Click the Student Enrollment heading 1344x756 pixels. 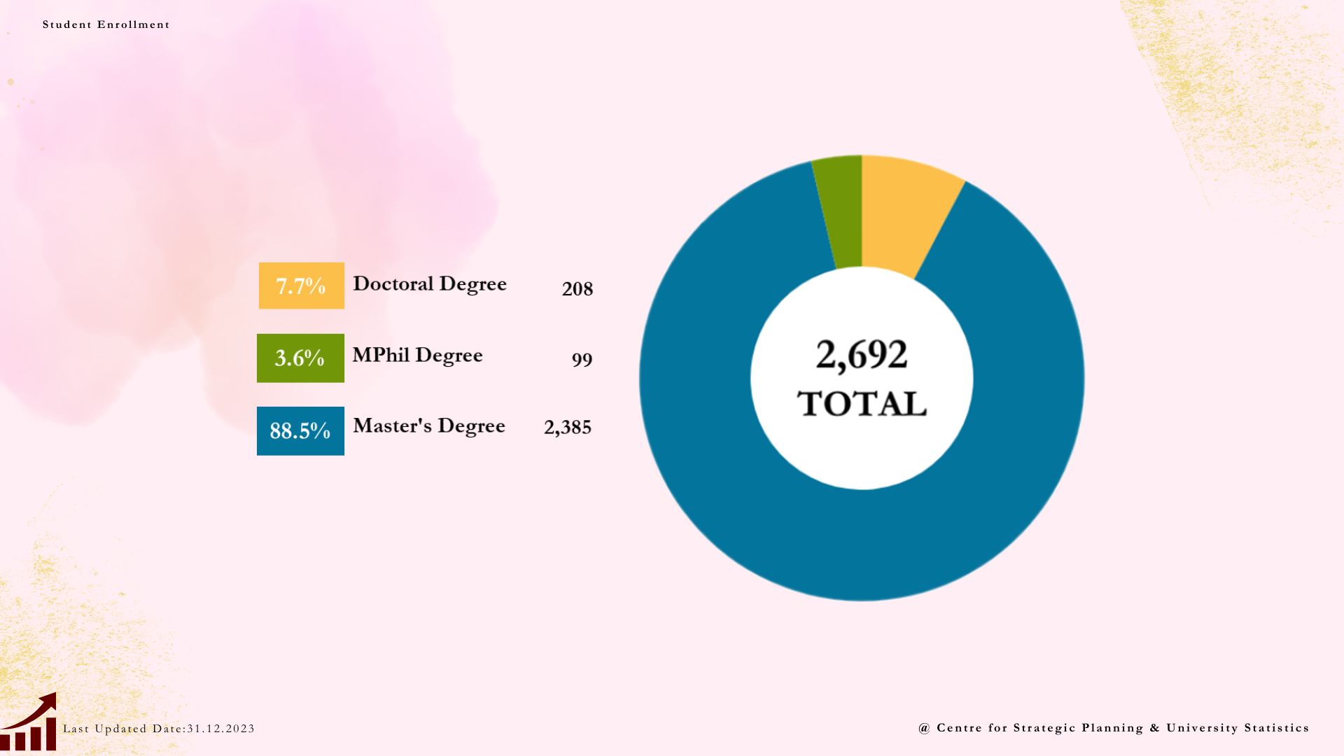point(106,24)
